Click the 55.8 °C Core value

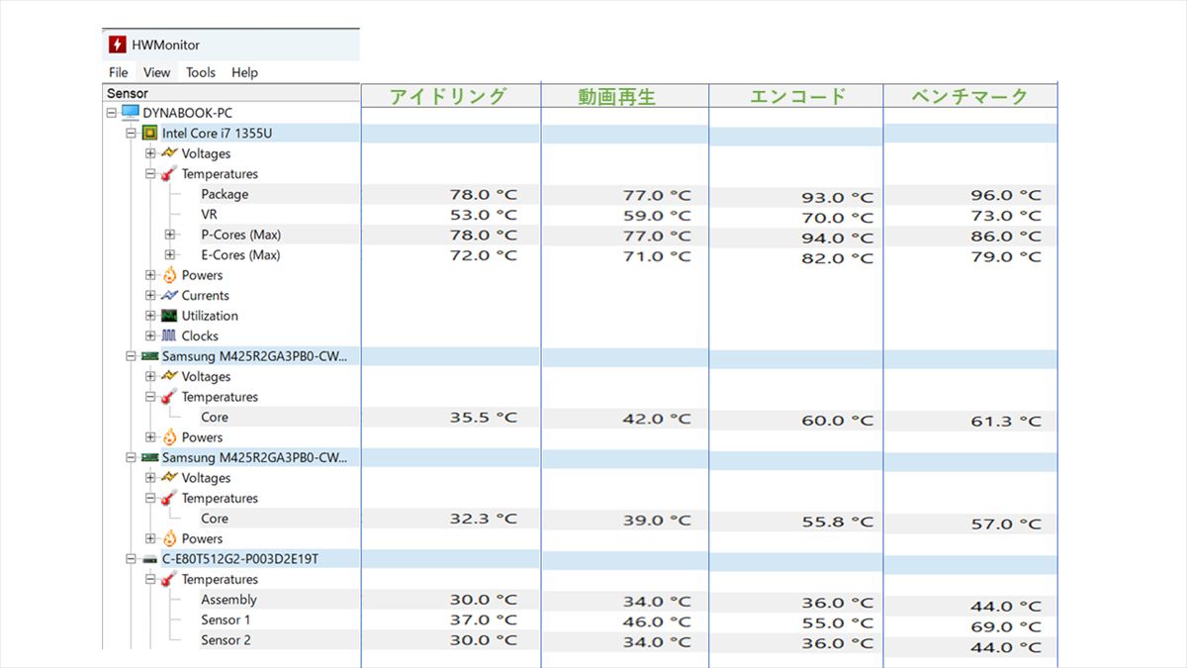coord(838,522)
